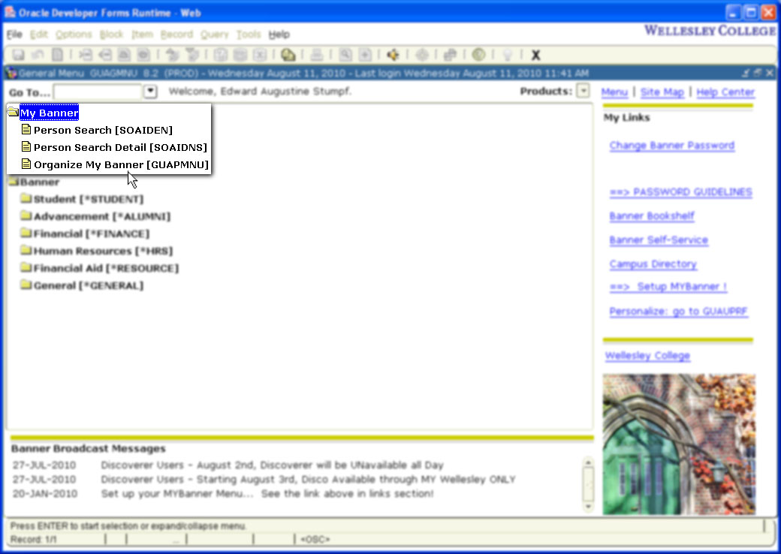The height and width of the screenshot is (554, 781).
Task: Open the Options menu
Action: tap(74, 35)
